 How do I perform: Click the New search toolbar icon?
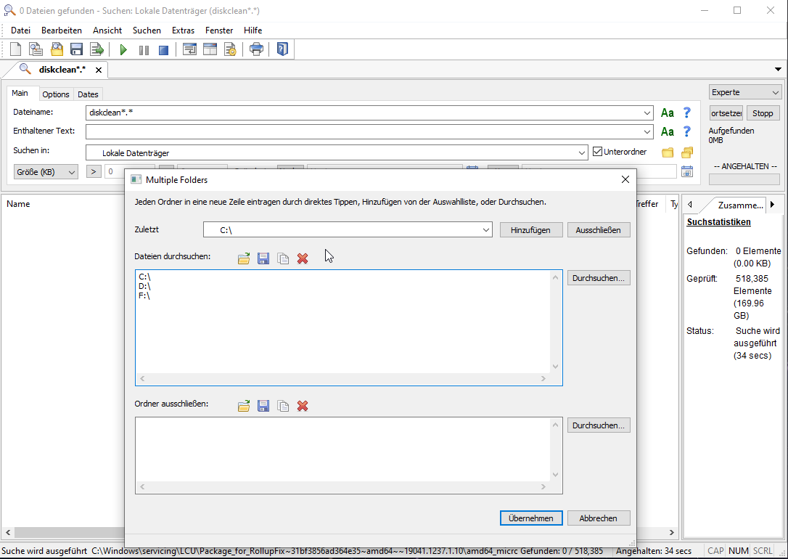point(15,49)
